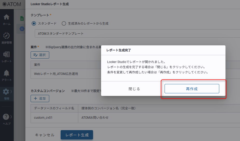Viewport: 240px width, 141px height.
Task: Select the スタンダード radio button
Action: click(x=34, y=23)
